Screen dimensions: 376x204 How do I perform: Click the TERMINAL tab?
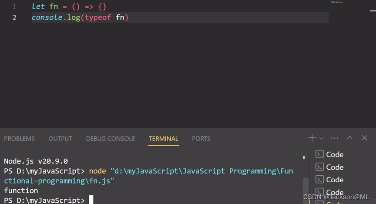(163, 139)
